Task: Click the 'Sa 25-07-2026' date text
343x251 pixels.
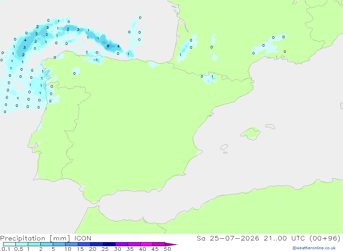Action: tap(228, 238)
